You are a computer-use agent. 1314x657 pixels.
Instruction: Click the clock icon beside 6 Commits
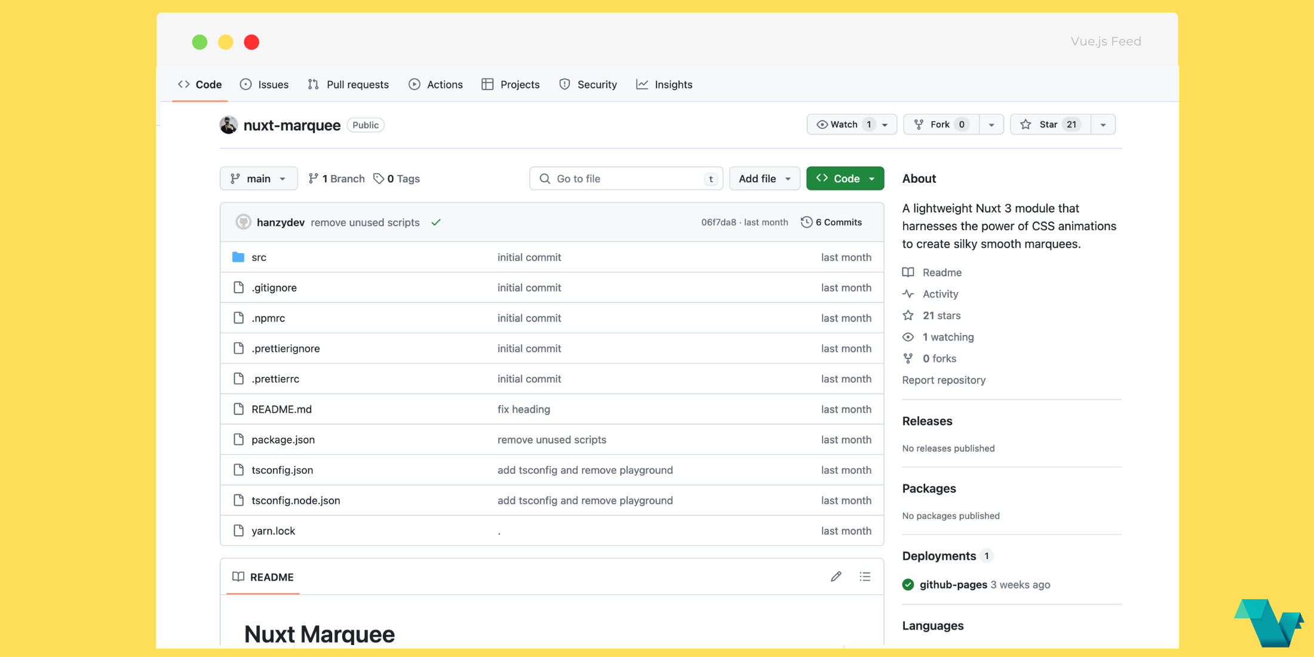coord(807,222)
